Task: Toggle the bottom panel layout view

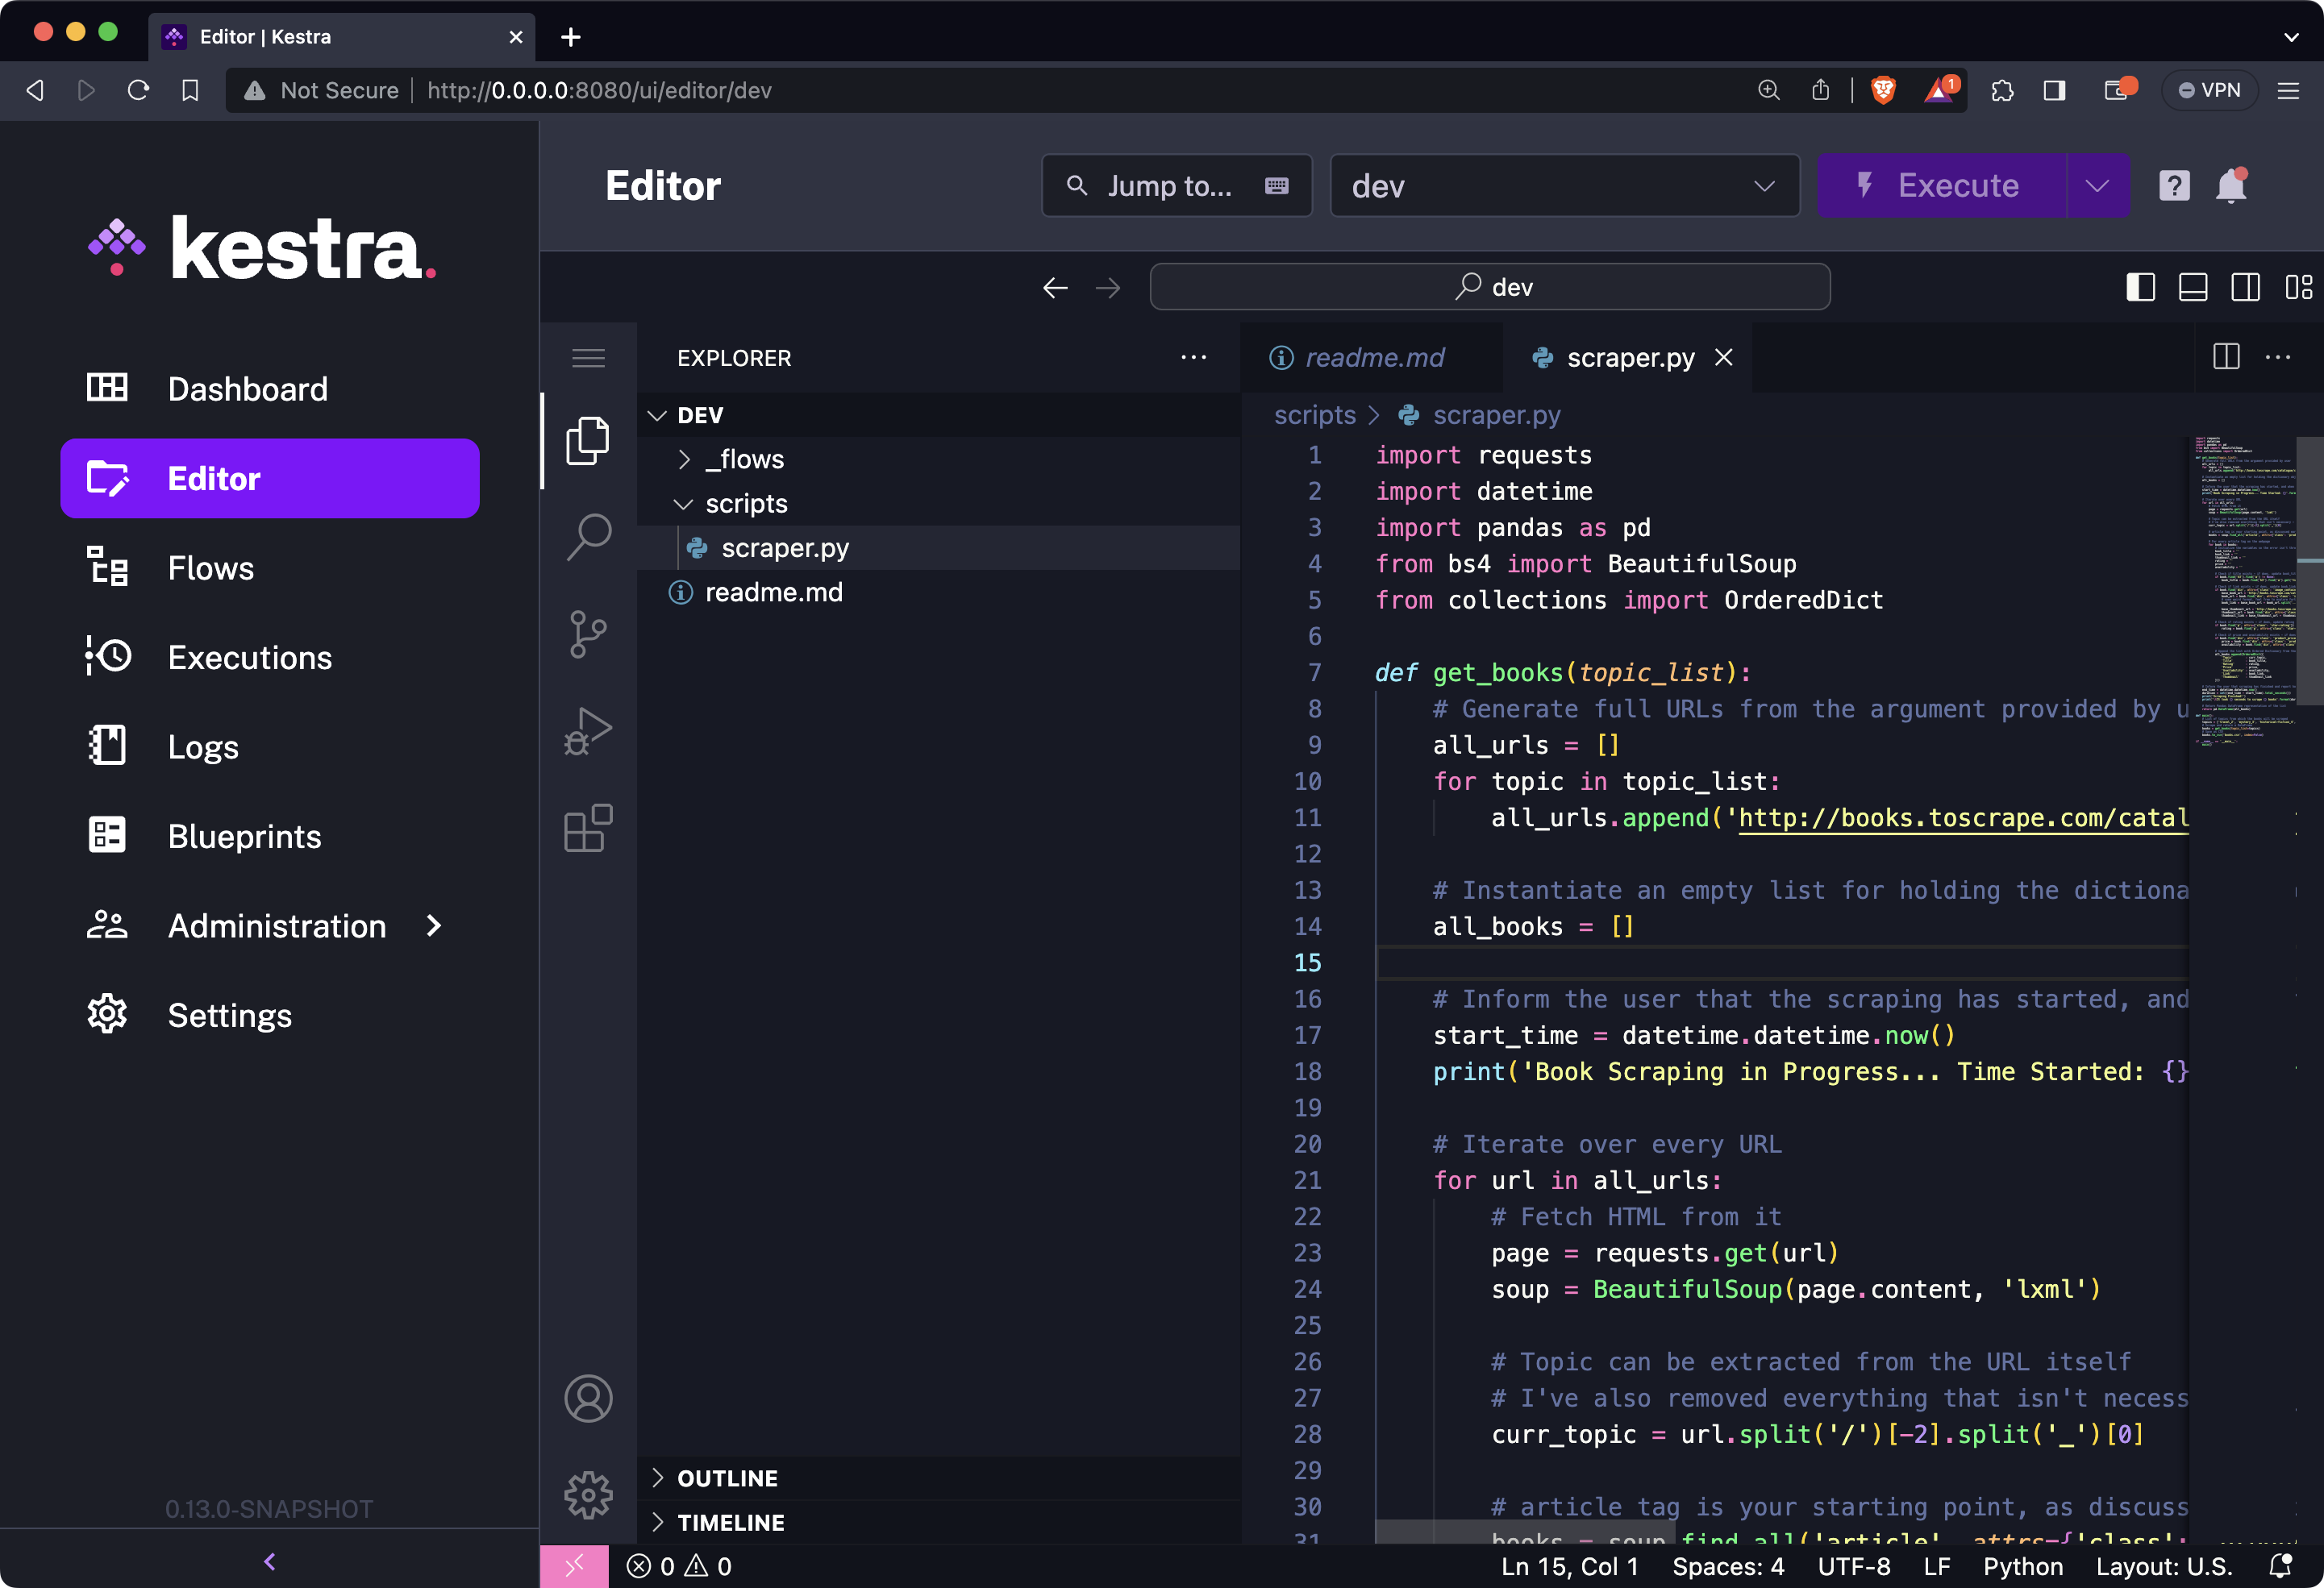Action: [x=2193, y=287]
